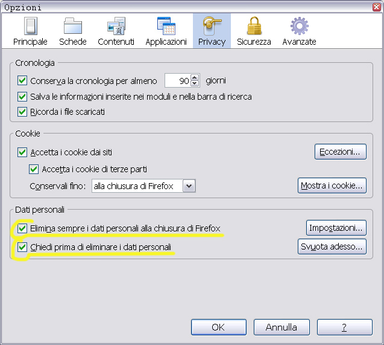
Task: Toggle Chiedi prima di eliminare i dati
Action: [x=22, y=247]
